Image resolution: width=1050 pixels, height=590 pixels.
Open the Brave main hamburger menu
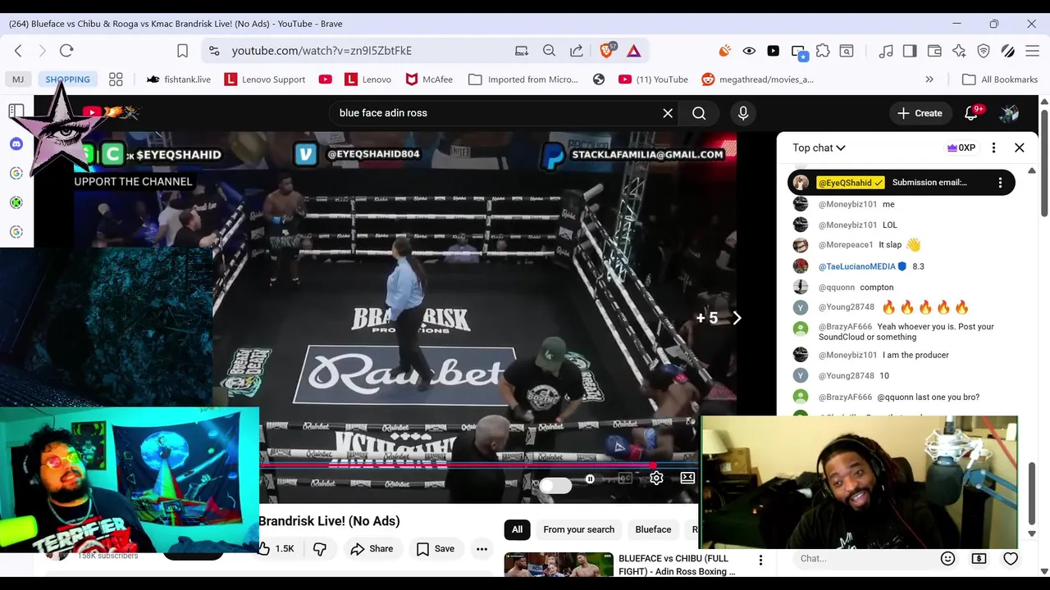pyautogui.click(x=1032, y=50)
